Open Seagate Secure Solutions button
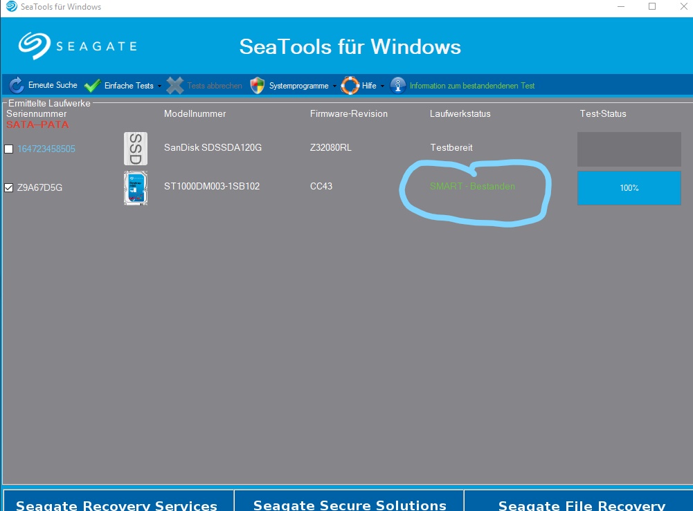This screenshot has width=693, height=511. 349,501
